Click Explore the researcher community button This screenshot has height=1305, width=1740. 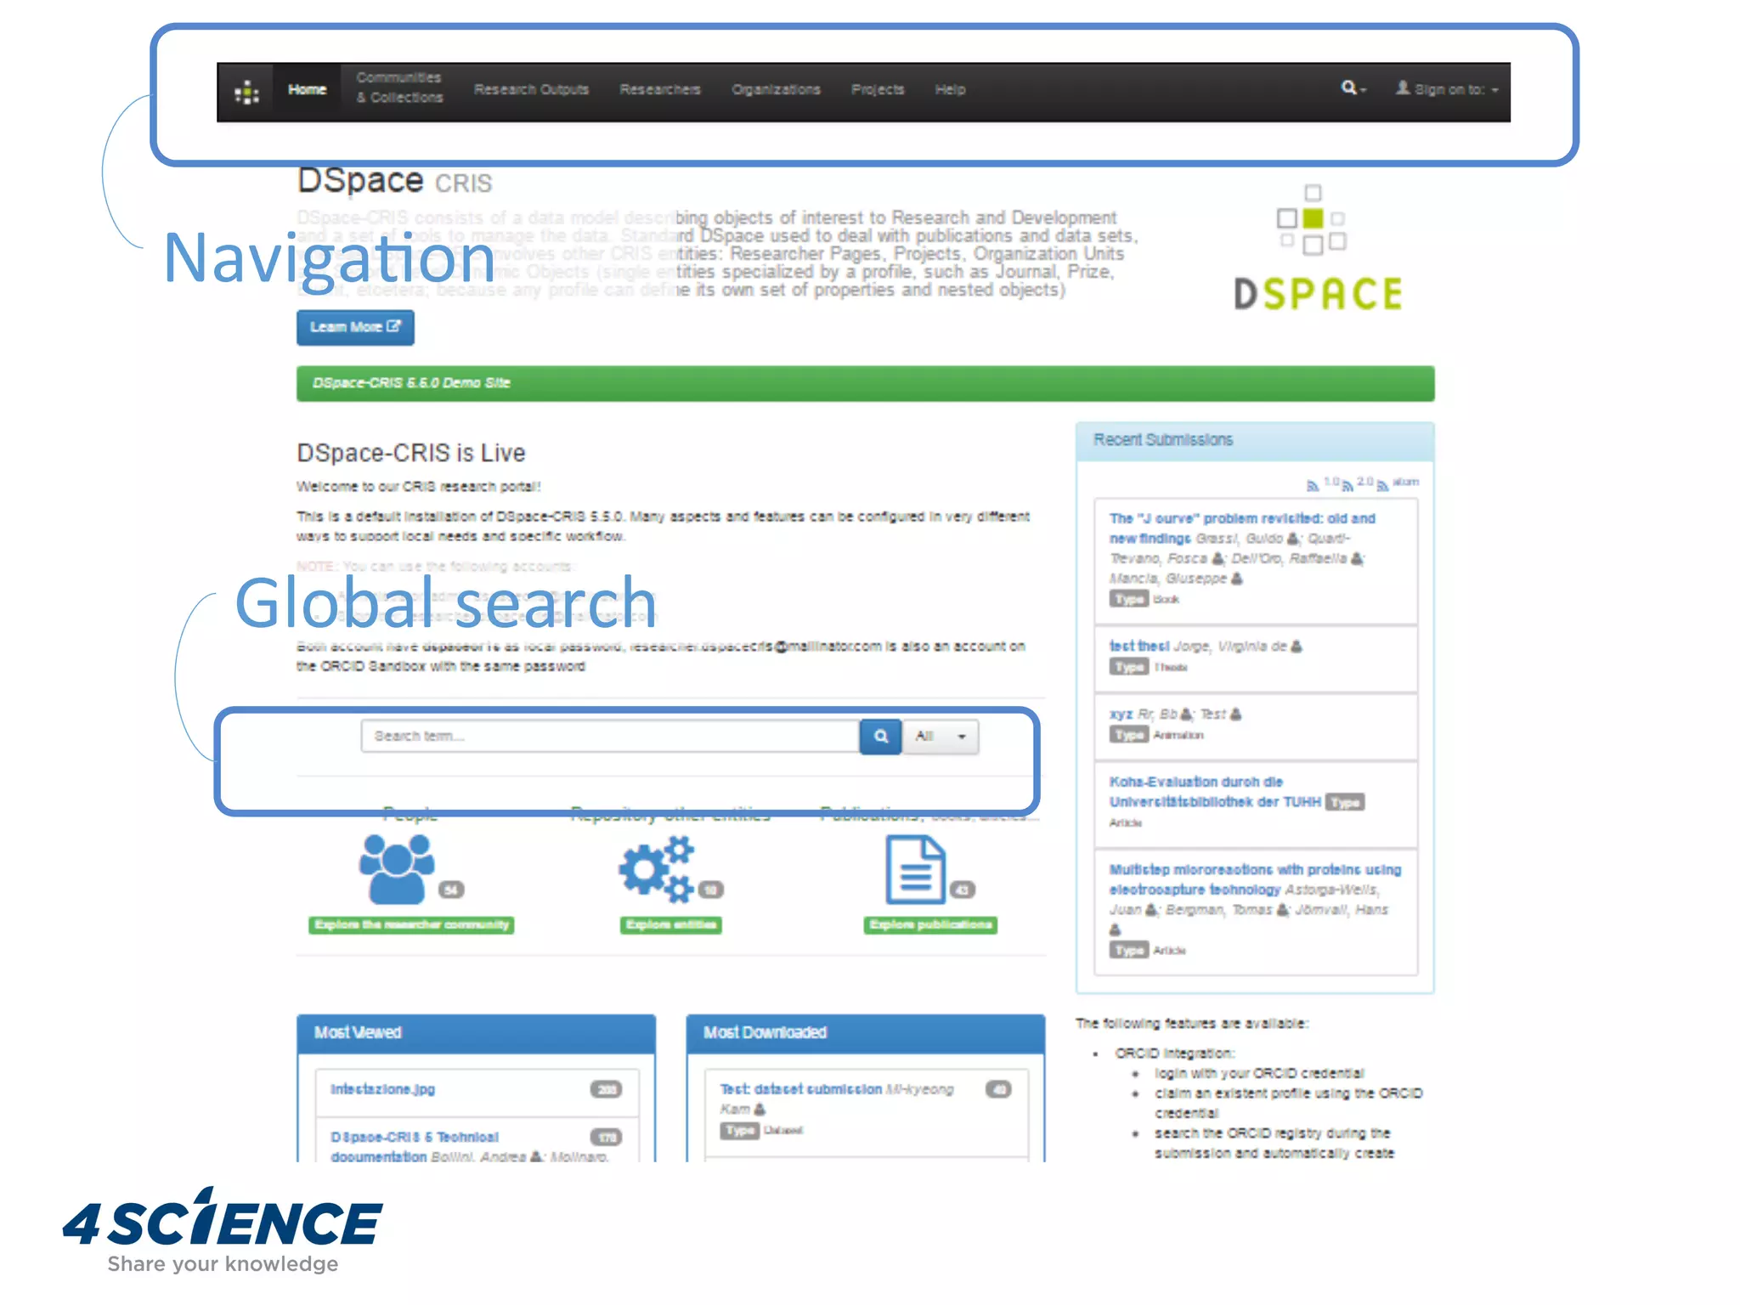coord(411,924)
